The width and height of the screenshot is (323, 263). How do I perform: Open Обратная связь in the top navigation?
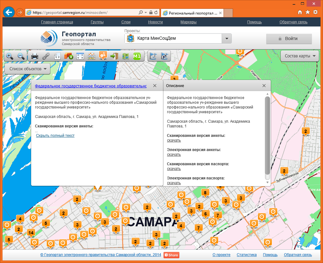293,22
